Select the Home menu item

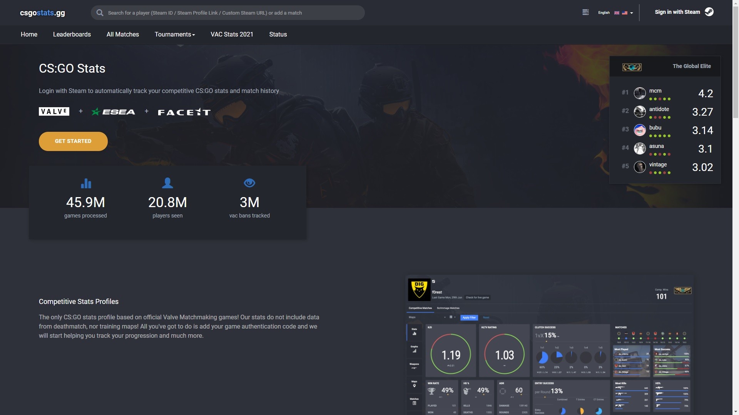(x=29, y=34)
